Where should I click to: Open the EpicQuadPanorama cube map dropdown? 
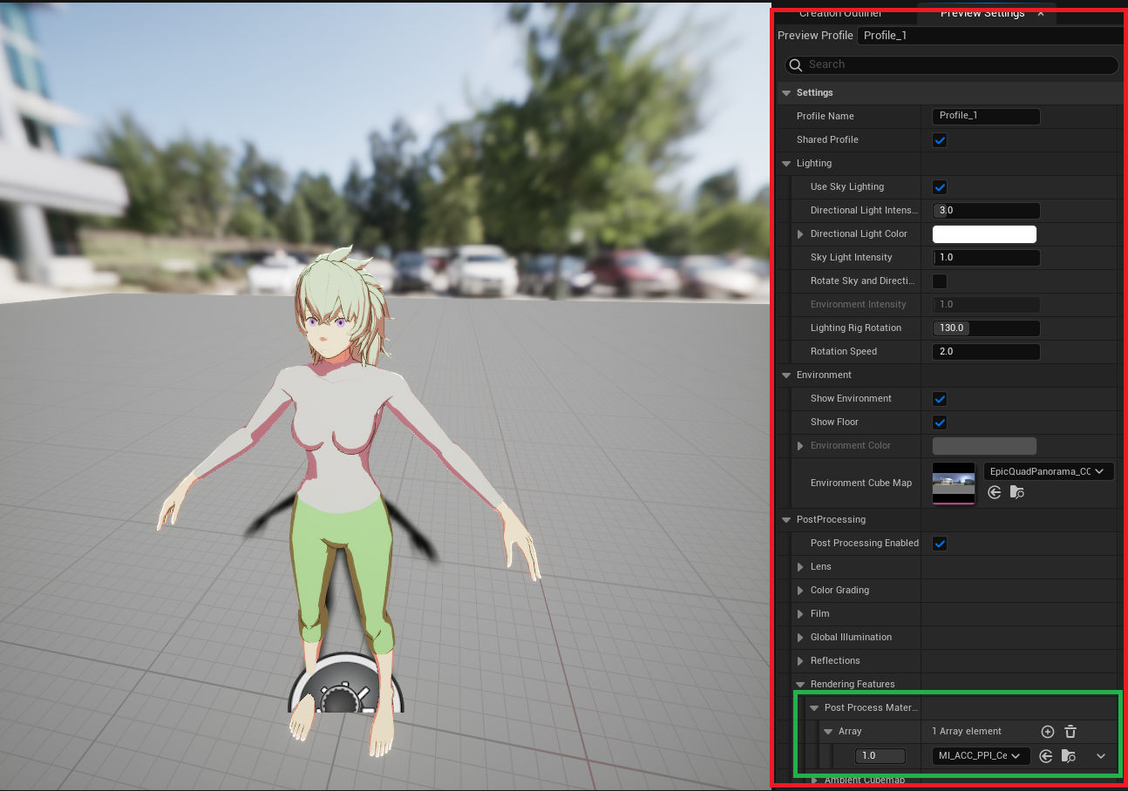pyautogui.click(x=1049, y=471)
